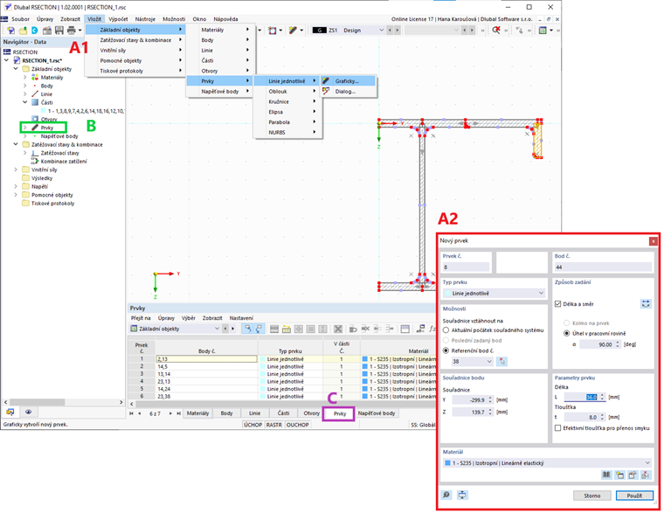Viewport: 664px width, 513px height.
Task: Switch to the Prvky table tab
Action: (340, 413)
